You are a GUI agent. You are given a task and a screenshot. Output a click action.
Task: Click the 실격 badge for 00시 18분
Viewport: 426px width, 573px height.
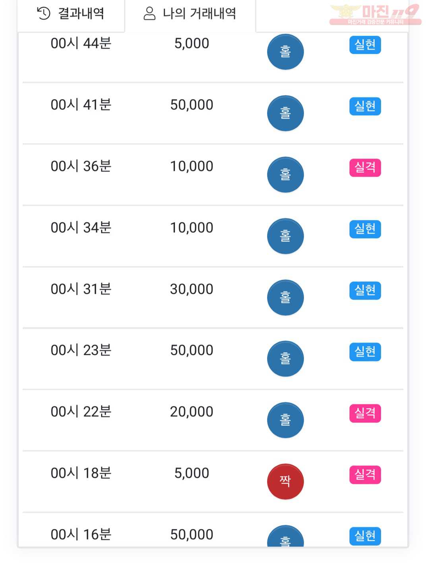pos(365,475)
